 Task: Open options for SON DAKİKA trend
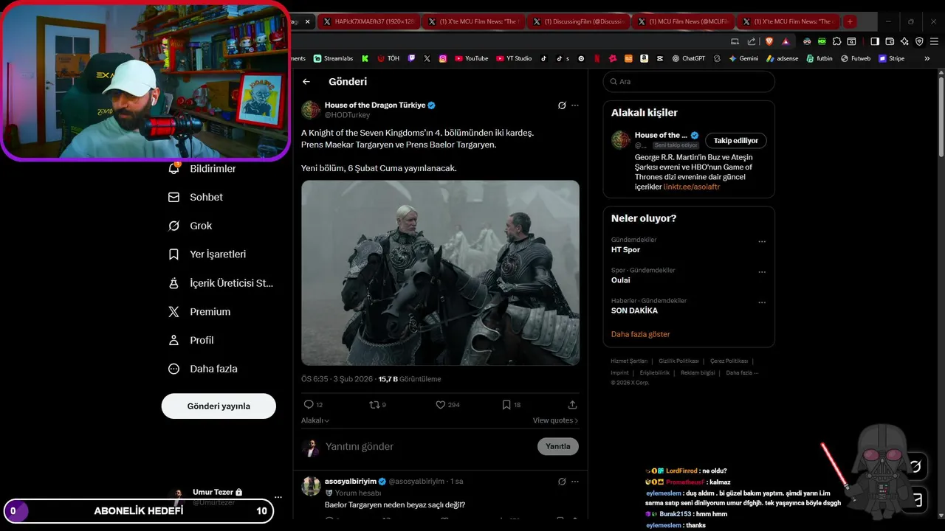pyautogui.click(x=762, y=302)
